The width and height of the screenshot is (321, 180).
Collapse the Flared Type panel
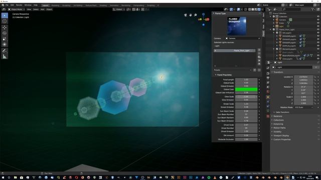coord(214,13)
